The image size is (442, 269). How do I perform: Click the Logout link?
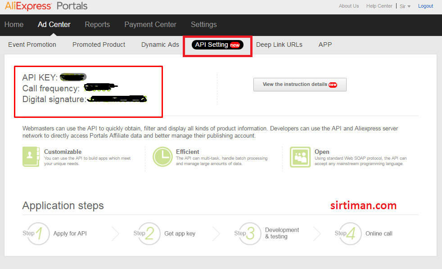coord(425,6)
